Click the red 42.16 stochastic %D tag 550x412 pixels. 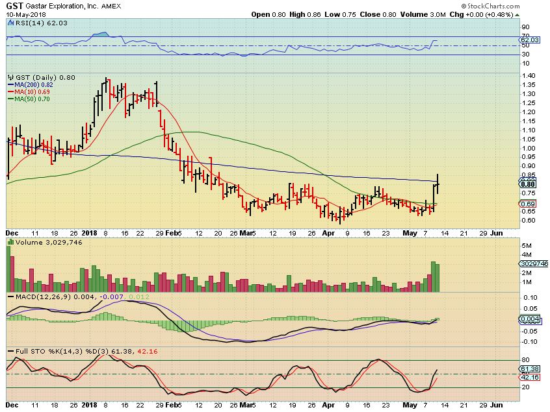pyautogui.click(x=529, y=378)
